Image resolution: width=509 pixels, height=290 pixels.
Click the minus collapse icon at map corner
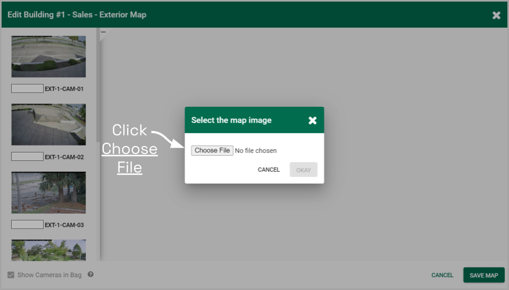click(x=103, y=32)
